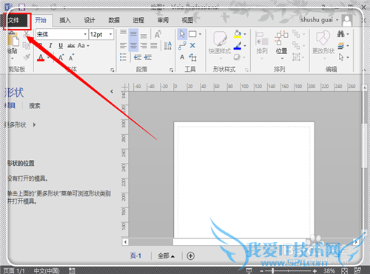370x274 pixels.
Task: Toggle align bottom vertical alignment
Action: (144, 36)
